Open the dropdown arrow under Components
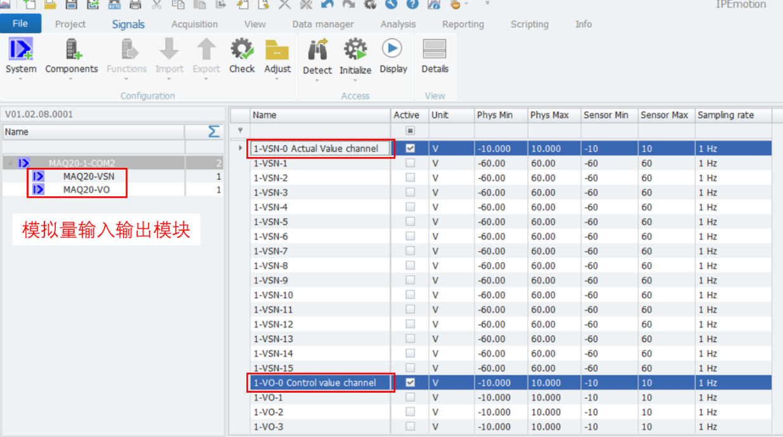 coord(71,79)
